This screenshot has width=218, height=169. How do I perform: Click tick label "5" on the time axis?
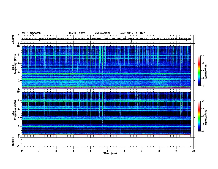tap(108, 150)
